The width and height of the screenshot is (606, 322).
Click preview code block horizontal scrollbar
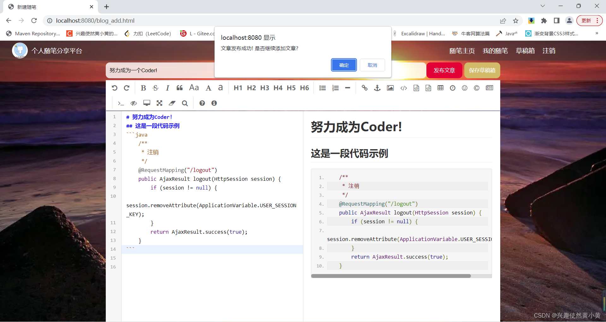[x=391, y=276]
